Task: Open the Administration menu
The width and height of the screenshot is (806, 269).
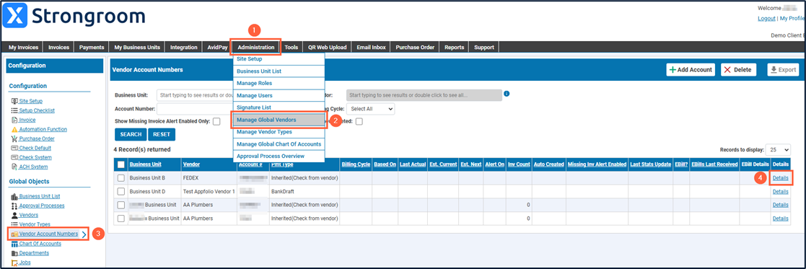Action: [256, 47]
